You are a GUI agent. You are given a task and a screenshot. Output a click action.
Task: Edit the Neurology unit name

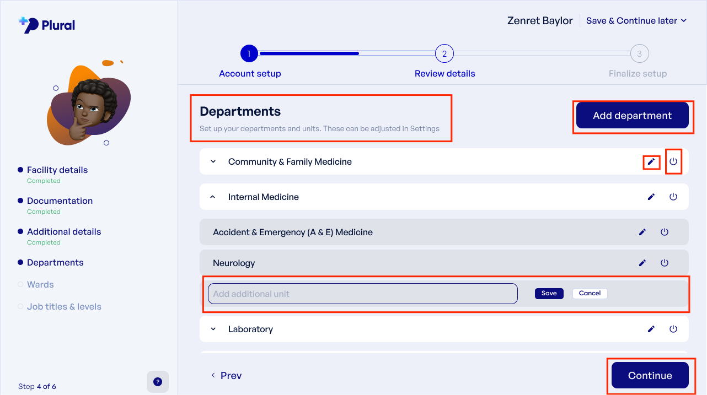coord(642,263)
